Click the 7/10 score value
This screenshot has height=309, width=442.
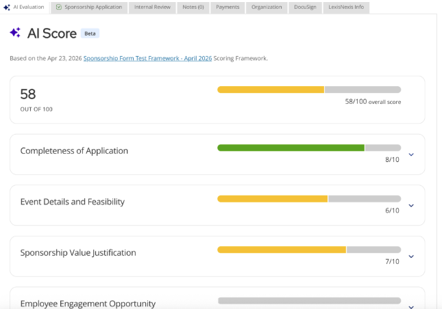click(392, 261)
